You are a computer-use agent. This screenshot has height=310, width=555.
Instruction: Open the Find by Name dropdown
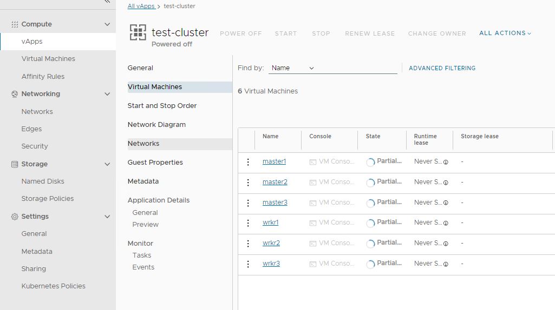pos(292,68)
